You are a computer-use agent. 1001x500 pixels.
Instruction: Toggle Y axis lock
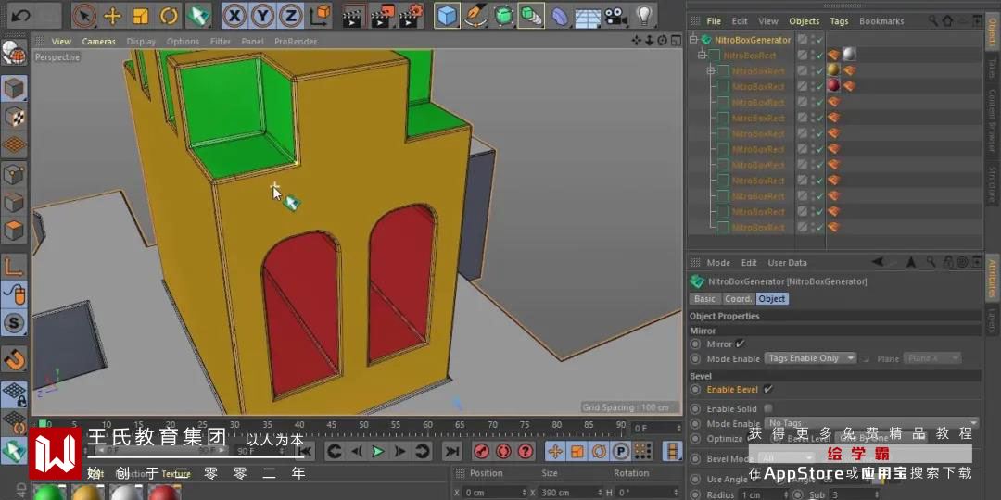point(263,16)
